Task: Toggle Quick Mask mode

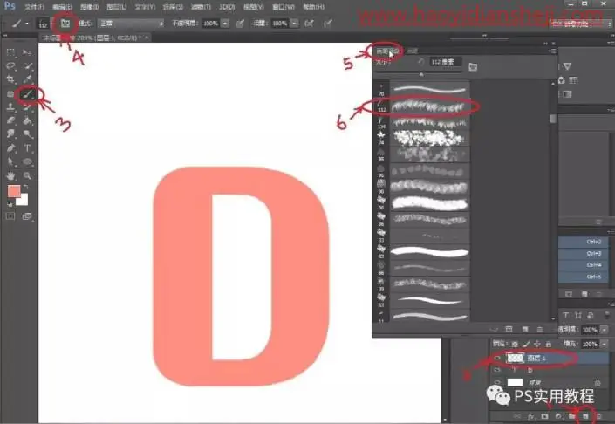Action: (10, 216)
